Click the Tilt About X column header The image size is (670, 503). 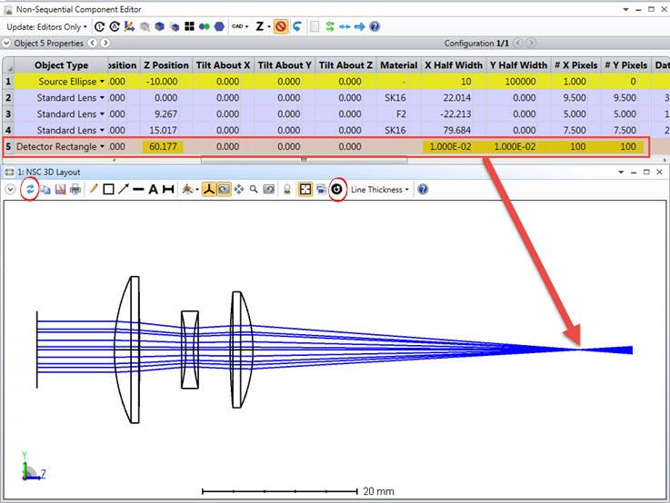click(223, 65)
